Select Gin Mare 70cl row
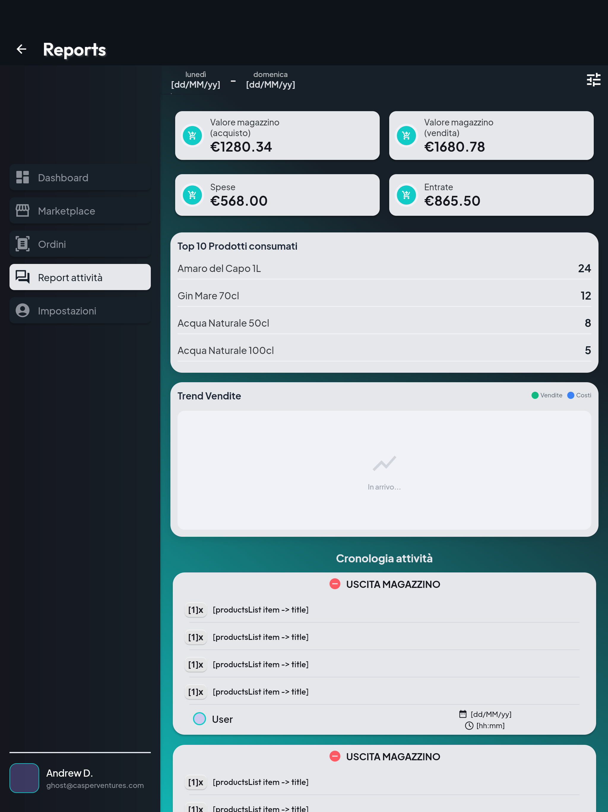Viewport: 608px width, 812px height. pyautogui.click(x=384, y=296)
